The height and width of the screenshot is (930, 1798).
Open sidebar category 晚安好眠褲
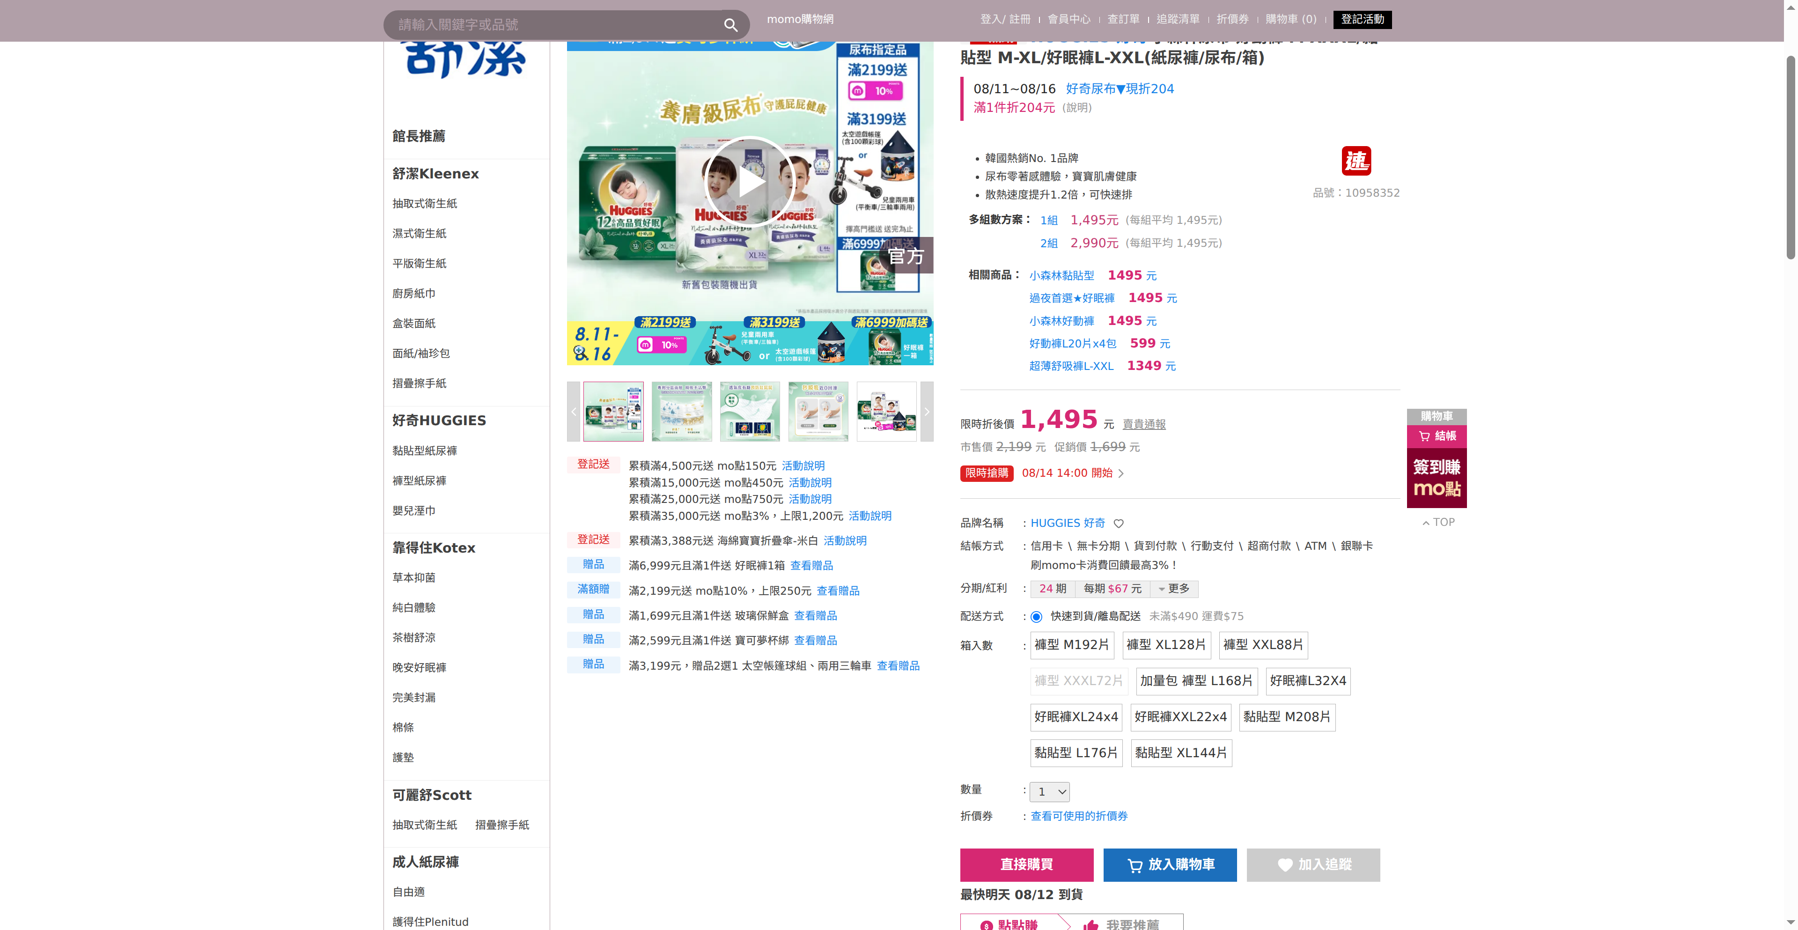point(419,667)
